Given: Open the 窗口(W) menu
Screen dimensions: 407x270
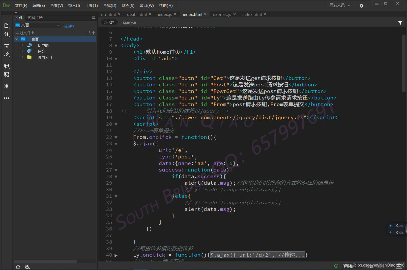Looking at the screenshot, I should [x=147, y=6].
